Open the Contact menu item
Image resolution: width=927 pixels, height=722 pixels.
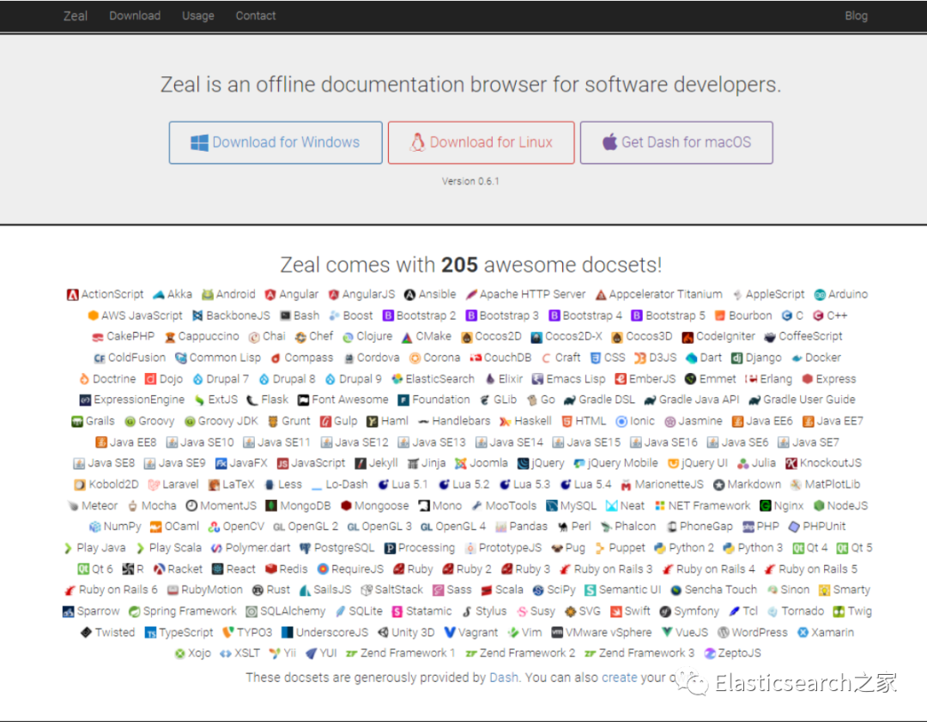[x=256, y=16]
